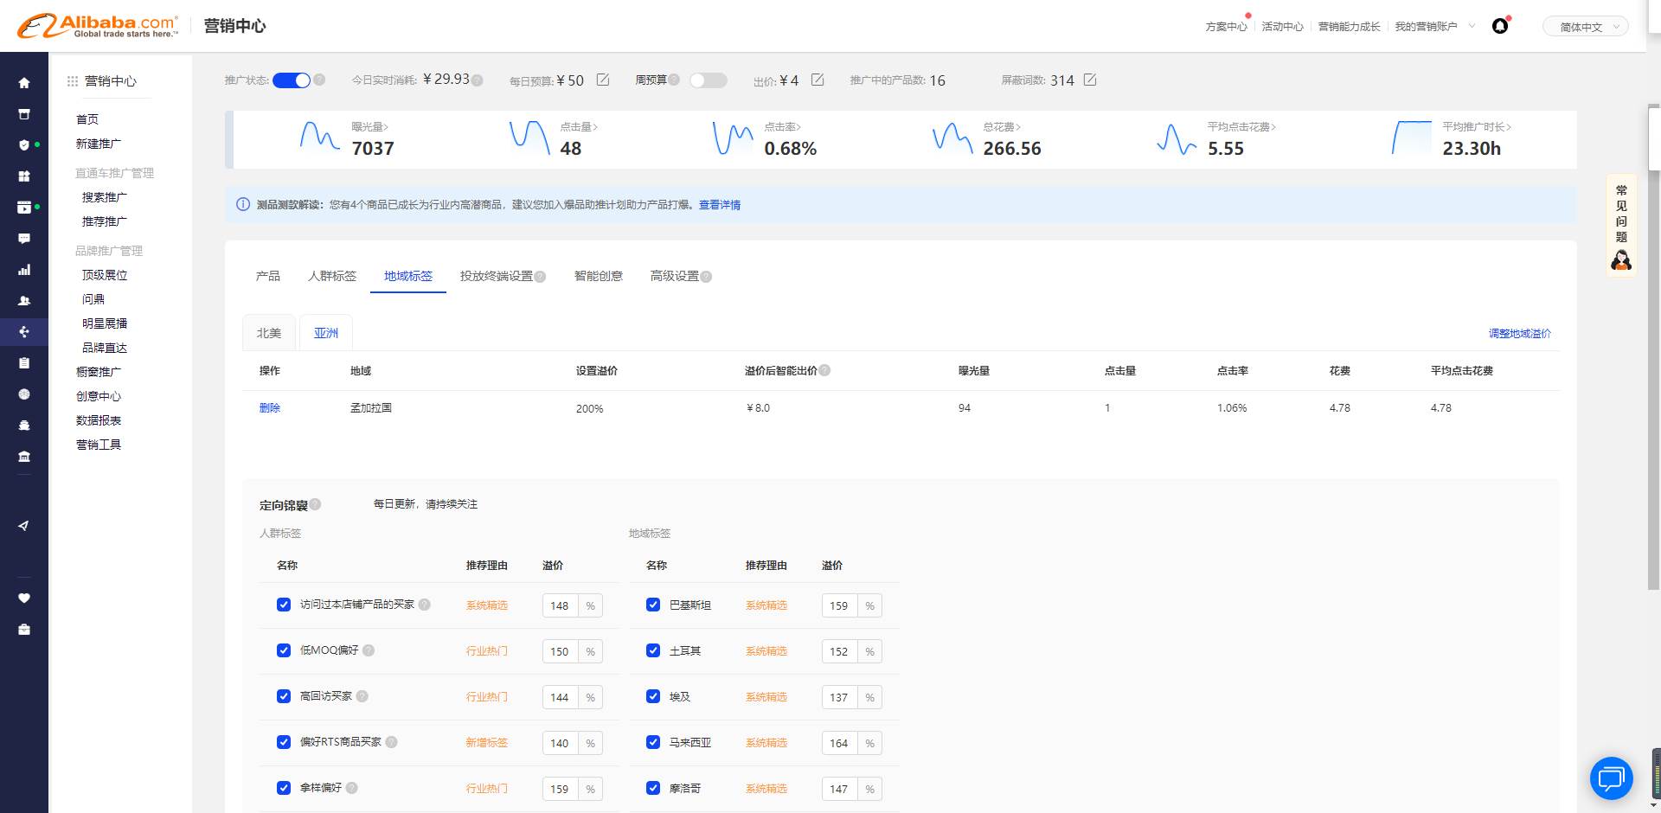Edit the blocked words 314 pencil icon
This screenshot has height=813, width=1661.
pyautogui.click(x=1090, y=80)
